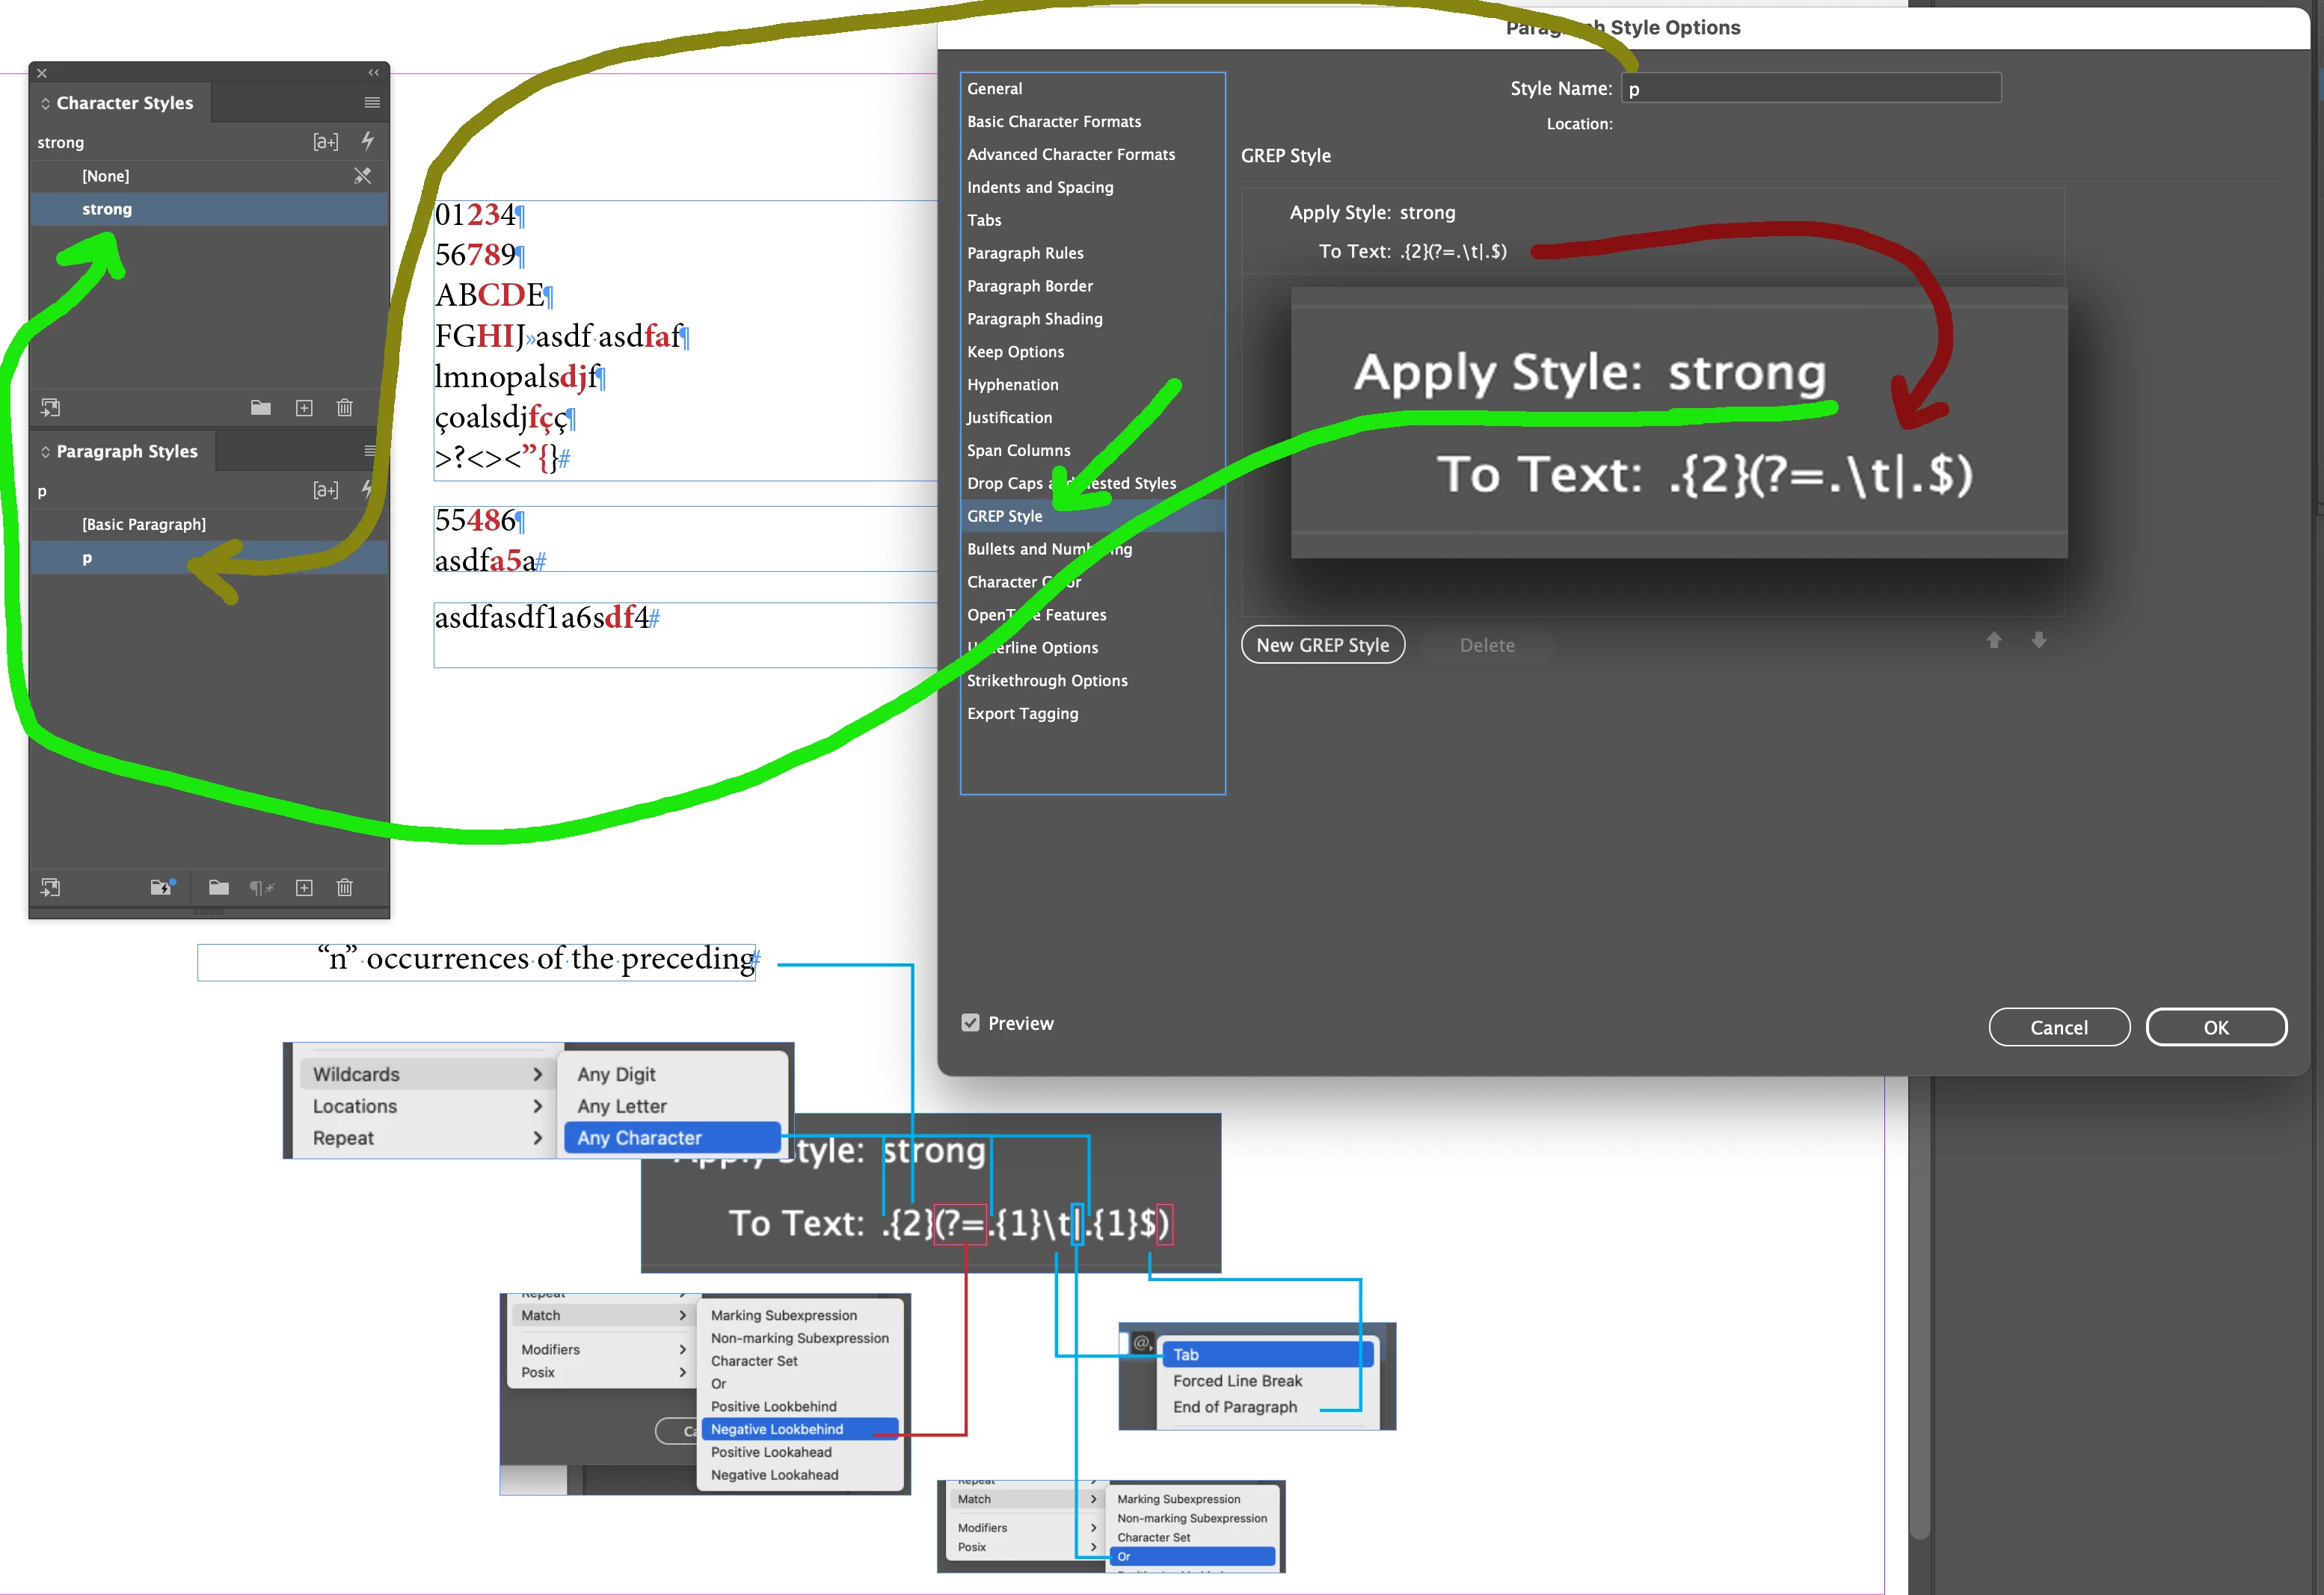Collapse Character Styles panel with double arrows
The height and width of the screenshot is (1595, 2324).
tap(374, 73)
